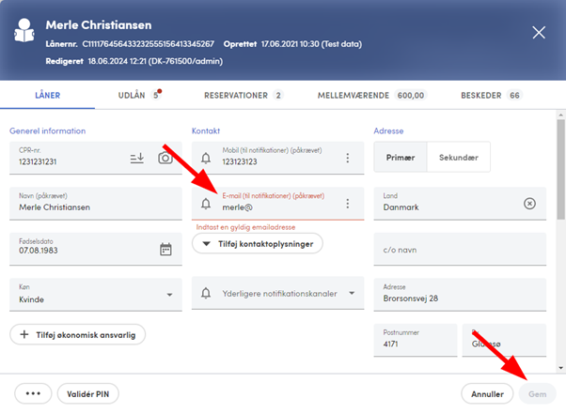Select Sekundær address toggle
Screen dimensions: 566x413
(459, 158)
